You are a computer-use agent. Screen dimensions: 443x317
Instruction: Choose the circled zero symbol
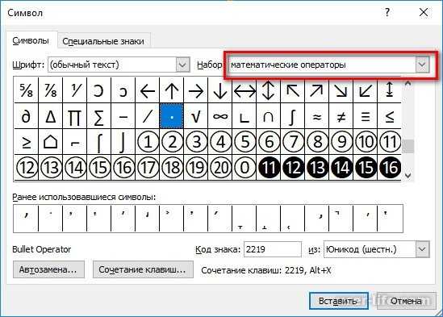pos(244,167)
